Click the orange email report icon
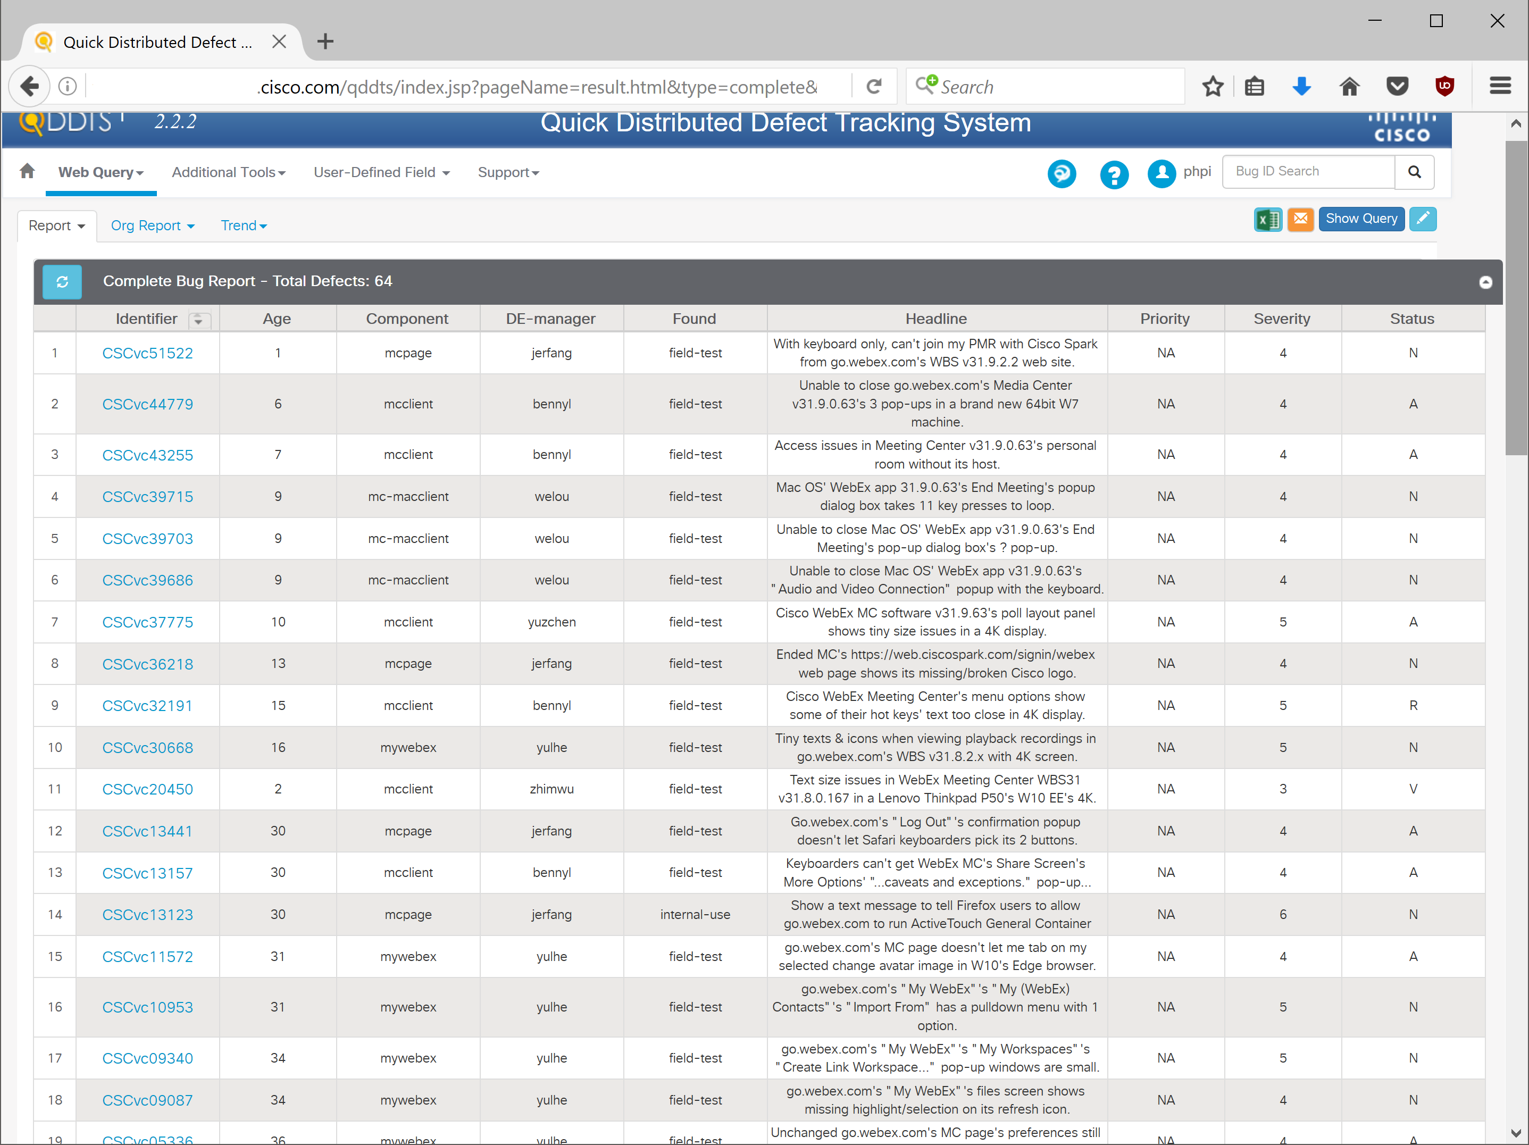This screenshot has width=1529, height=1145. tap(1300, 220)
